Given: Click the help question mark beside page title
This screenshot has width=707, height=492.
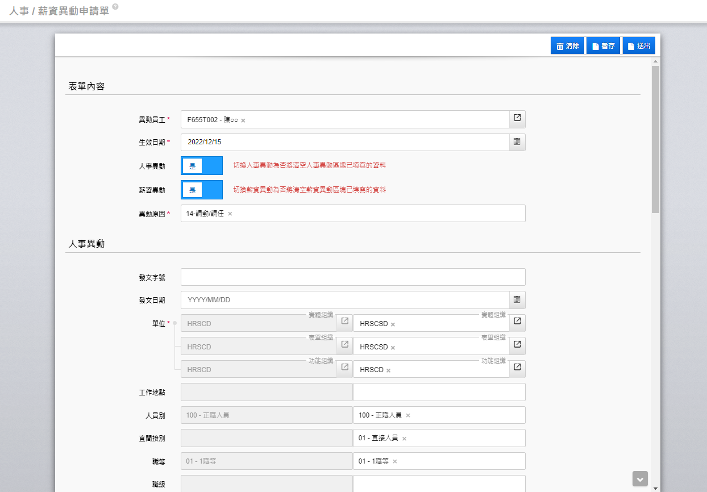Looking at the screenshot, I should 115,7.
